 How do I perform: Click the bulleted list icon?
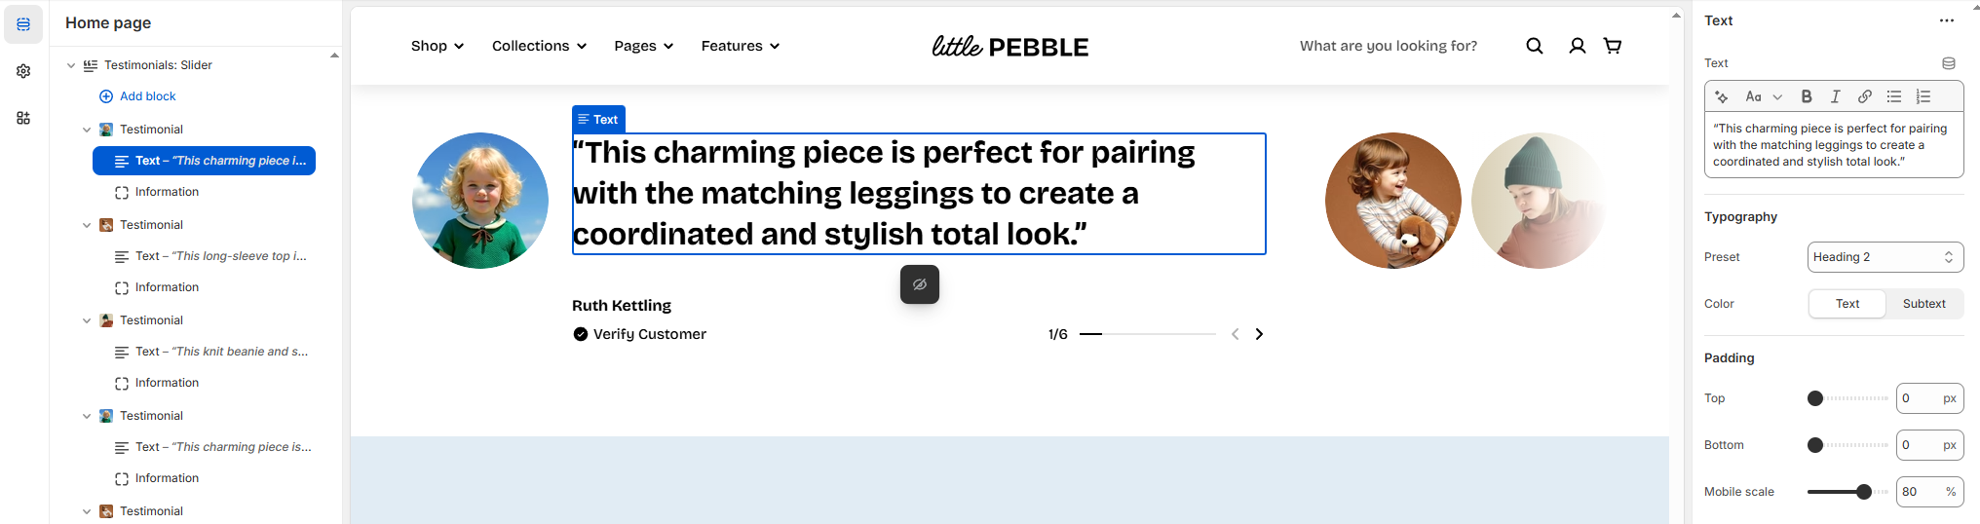tap(1894, 96)
